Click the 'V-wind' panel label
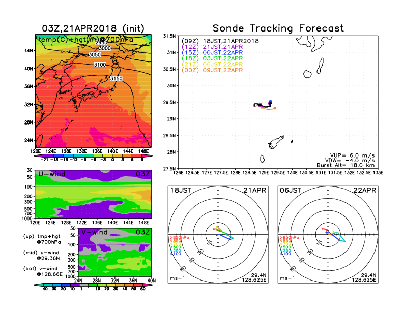The width and height of the screenshot is (403, 311). click(x=94, y=232)
